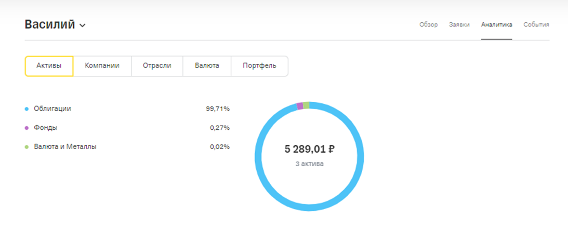Click the purple Фонды donut segment
568x230 pixels.
pyautogui.click(x=300, y=106)
